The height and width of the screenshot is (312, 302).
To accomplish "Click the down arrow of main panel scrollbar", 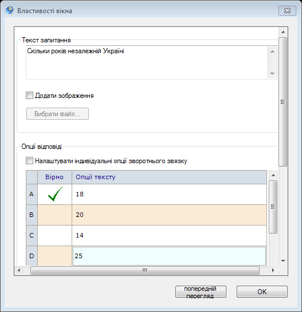I will [283, 260].
